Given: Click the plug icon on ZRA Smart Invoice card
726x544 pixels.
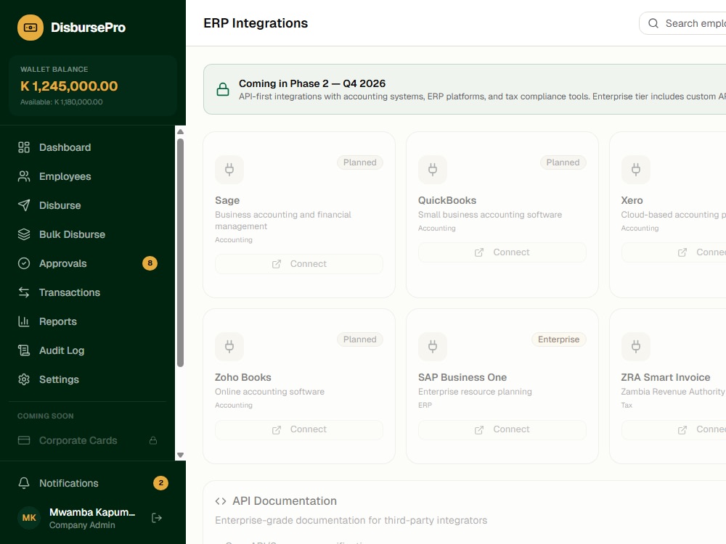Looking at the screenshot, I should tap(636, 347).
